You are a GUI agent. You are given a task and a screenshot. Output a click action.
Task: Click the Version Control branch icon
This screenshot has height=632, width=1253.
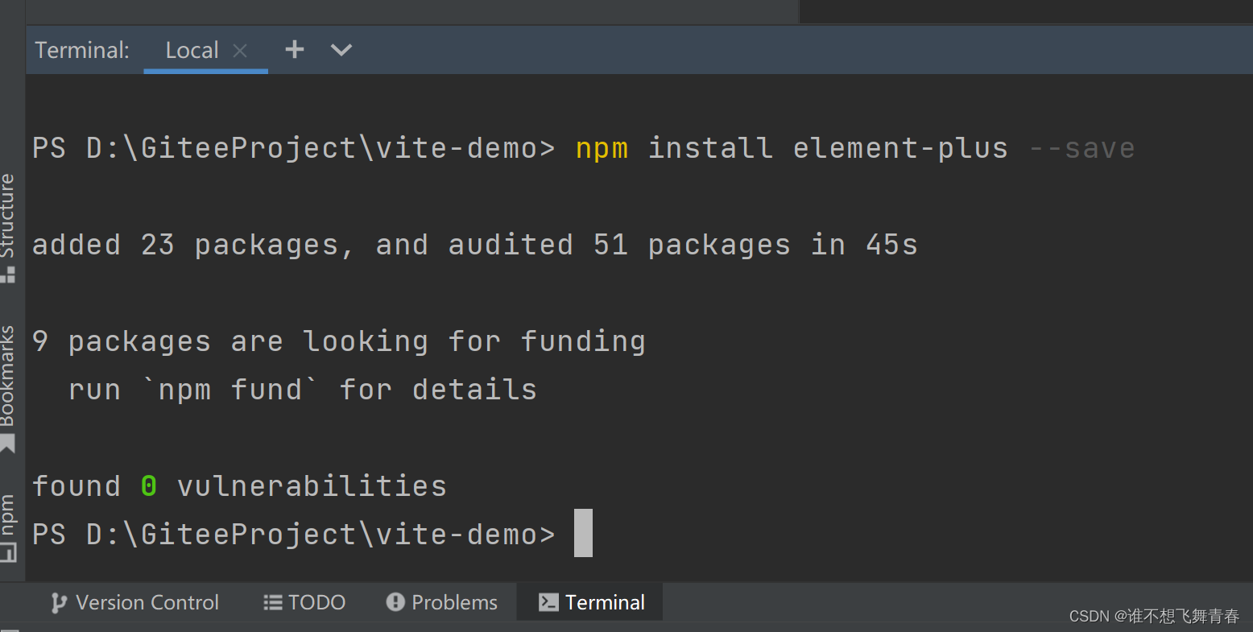pyautogui.click(x=56, y=602)
